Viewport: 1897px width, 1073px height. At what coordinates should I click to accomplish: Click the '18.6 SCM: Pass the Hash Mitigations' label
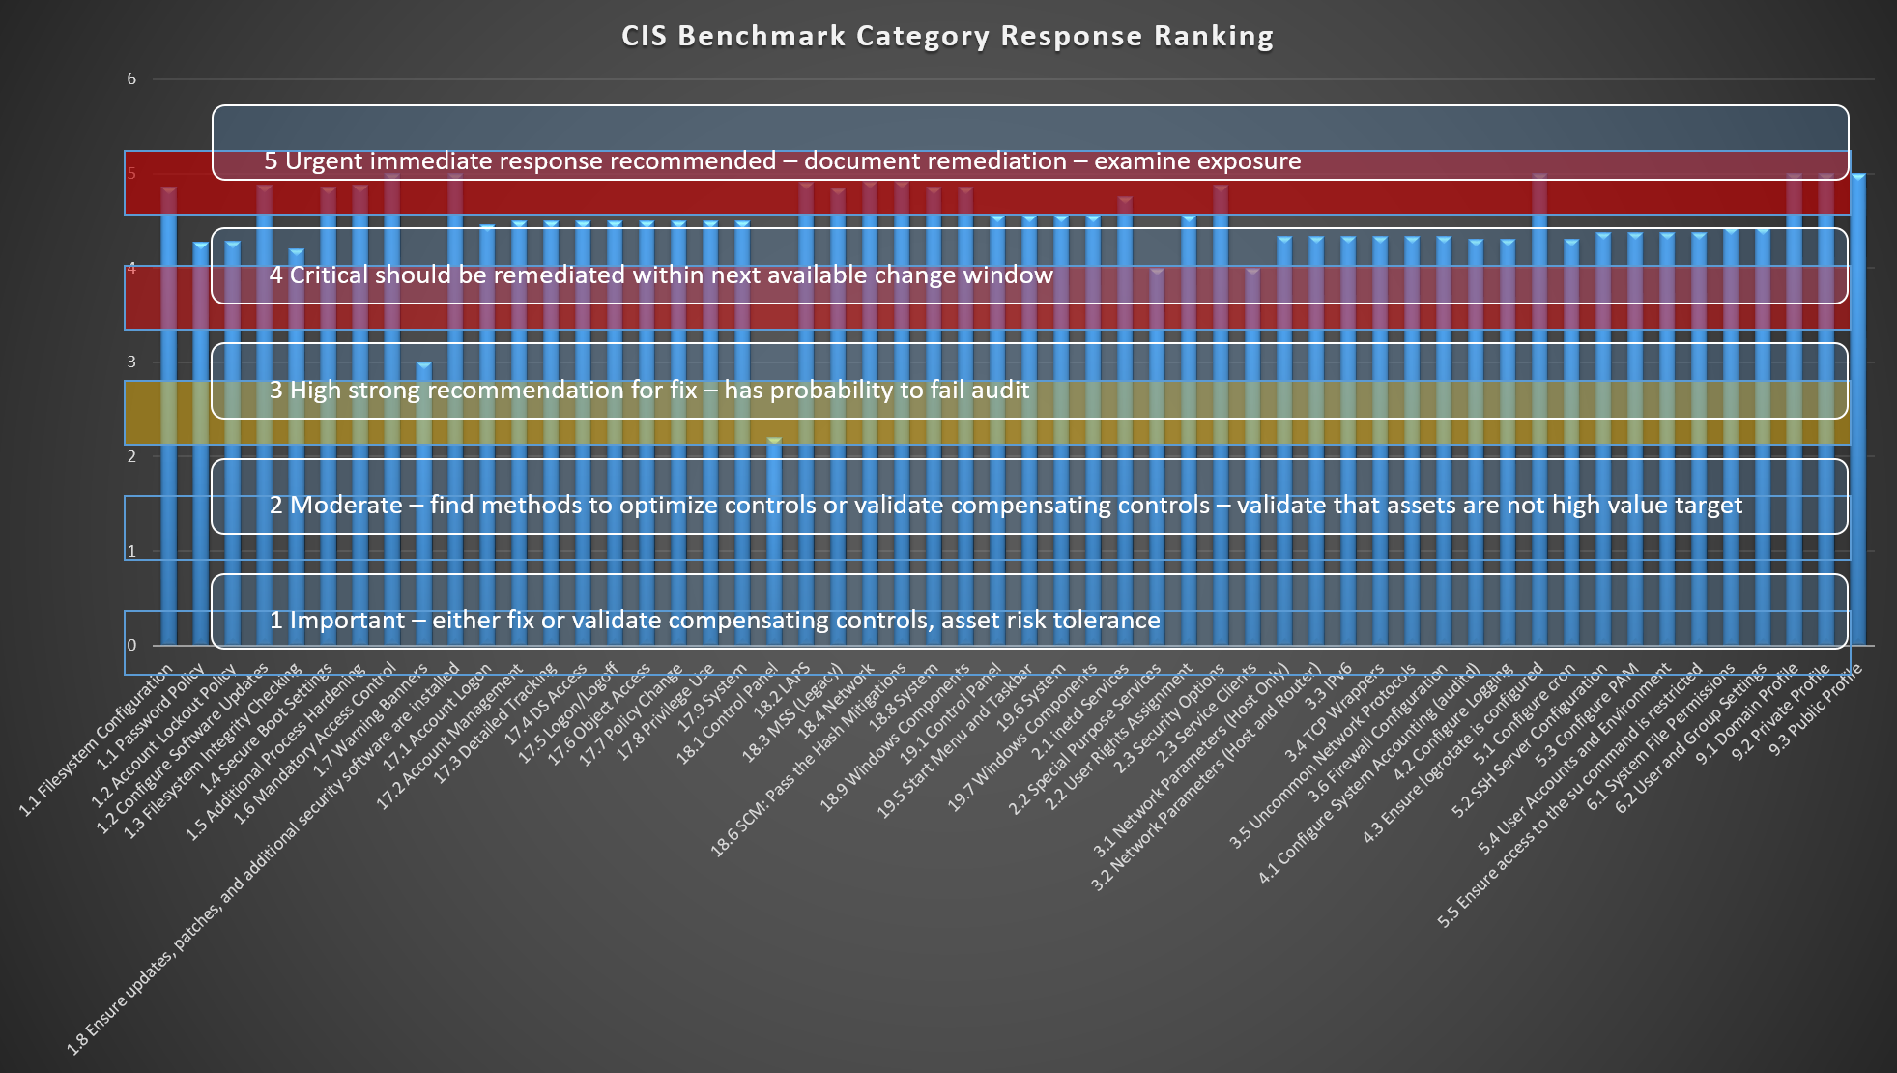click(x=809, y=760)
